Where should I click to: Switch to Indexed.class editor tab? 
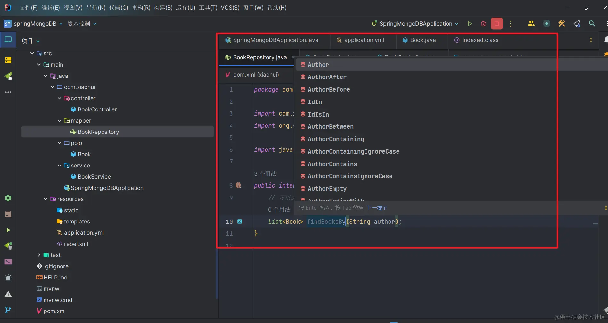click(x=476, y=40)
